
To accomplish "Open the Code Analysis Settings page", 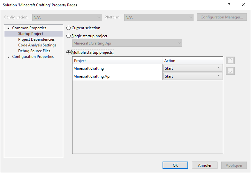I will tap(37, 45).
